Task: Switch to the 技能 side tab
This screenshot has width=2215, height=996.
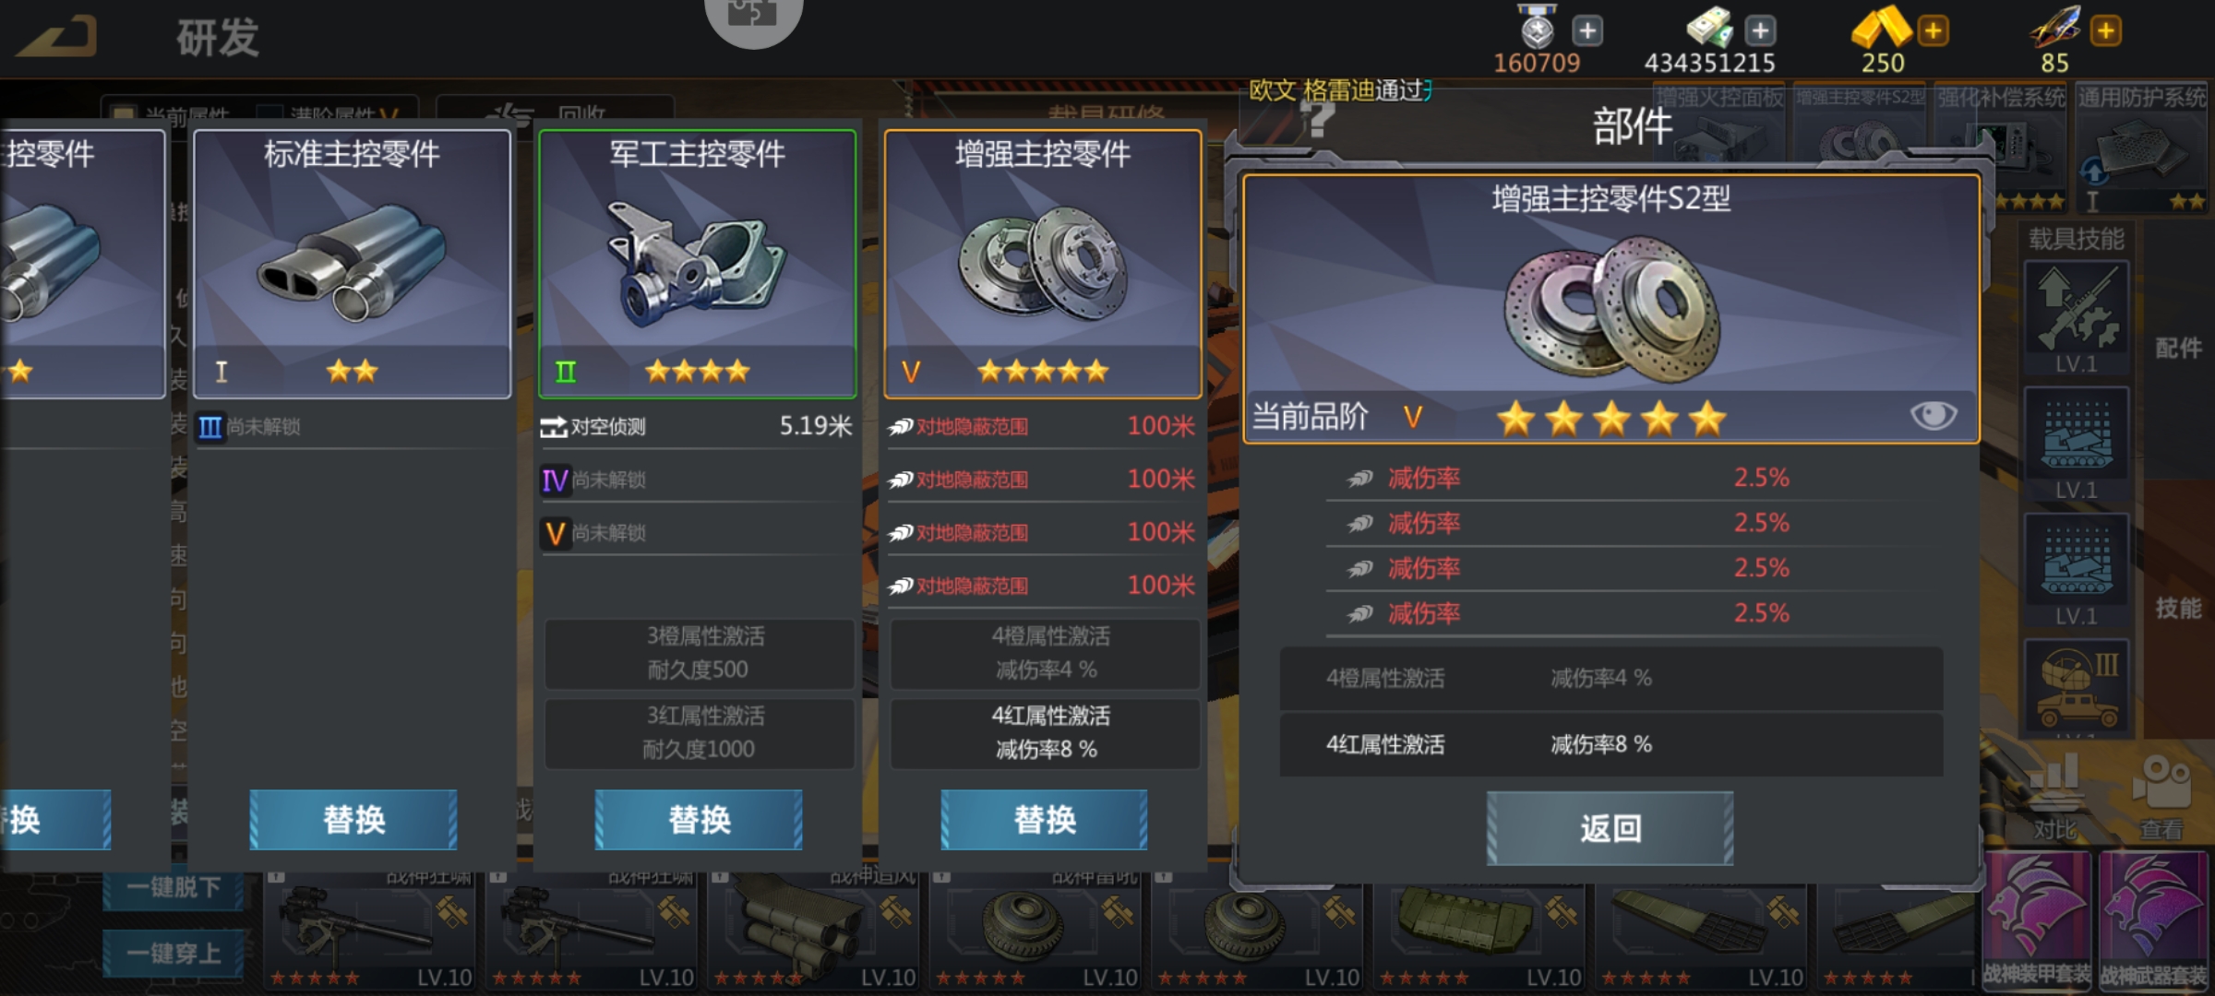Action: tap(2178, 609)
